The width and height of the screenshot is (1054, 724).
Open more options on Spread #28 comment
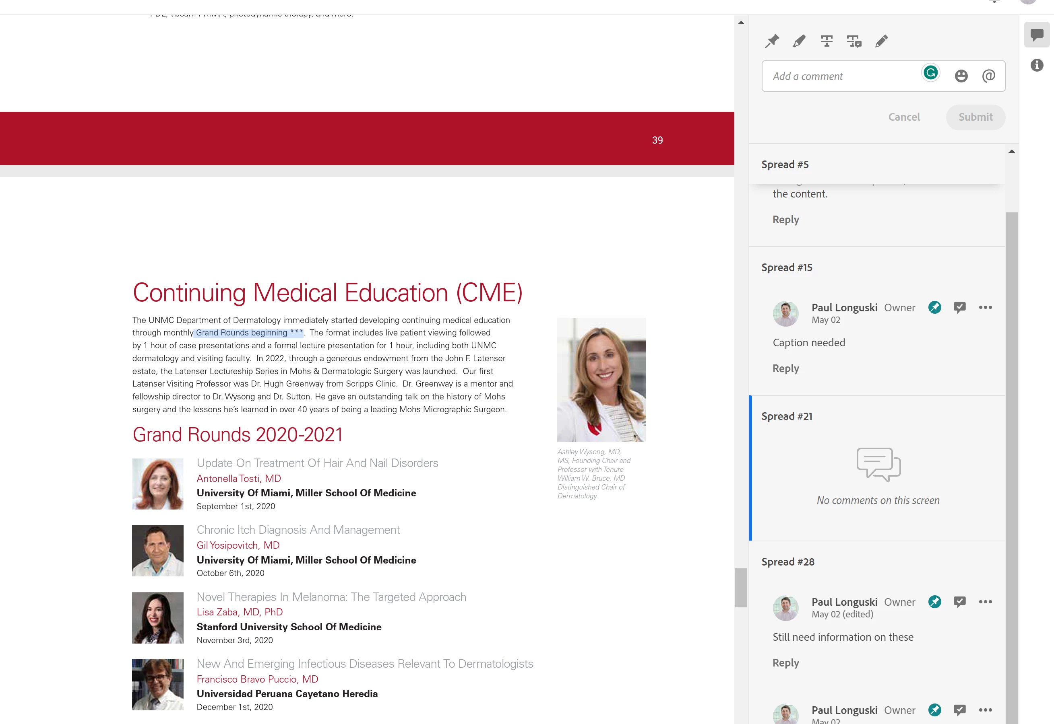(986, 602)
